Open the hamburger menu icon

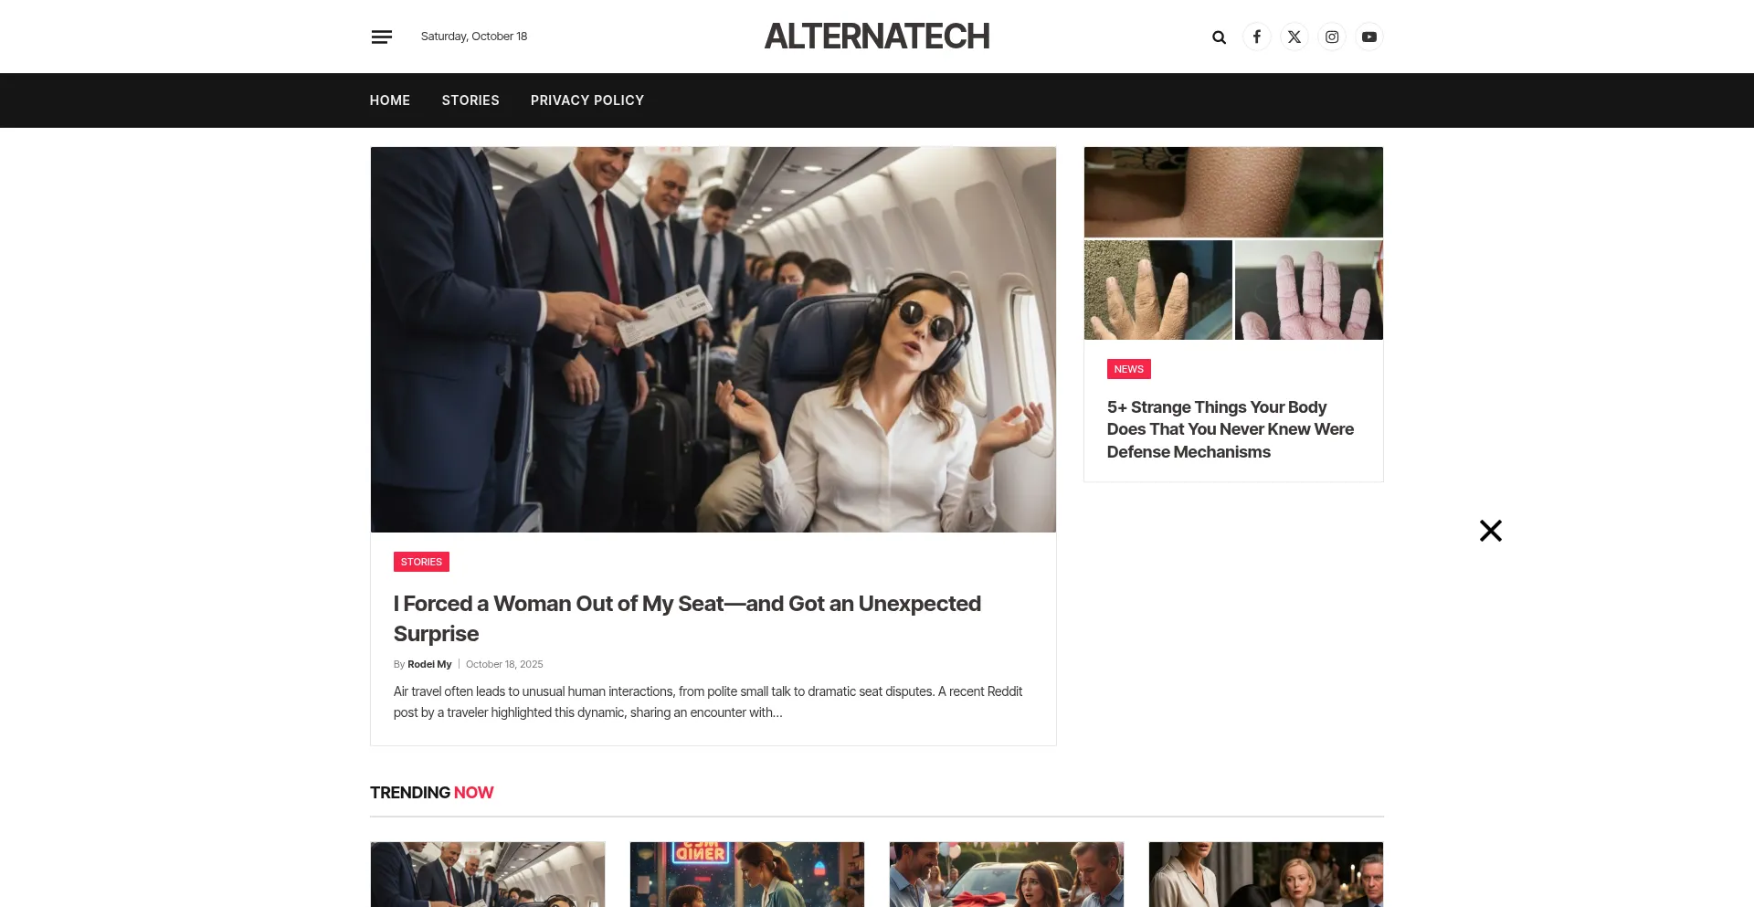(x=381, y=37)
